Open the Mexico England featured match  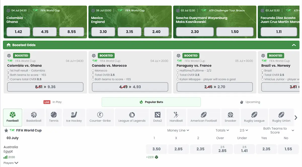[98, 20]
